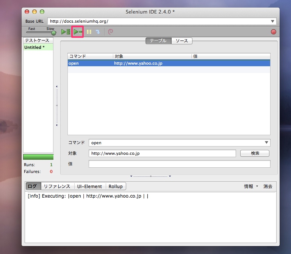Pause test execution with the pause icon
Screen dimensions: 291x254
coord(89,32)
